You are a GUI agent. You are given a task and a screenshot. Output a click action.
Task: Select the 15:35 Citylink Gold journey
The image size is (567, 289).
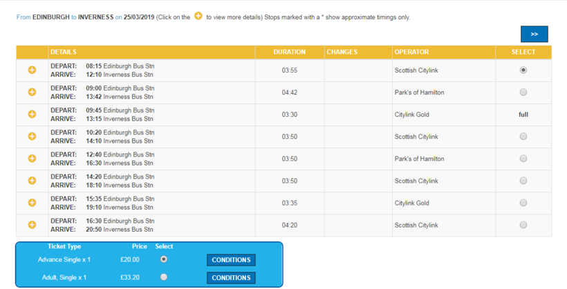pyautogui.click(x=523, y=203)
